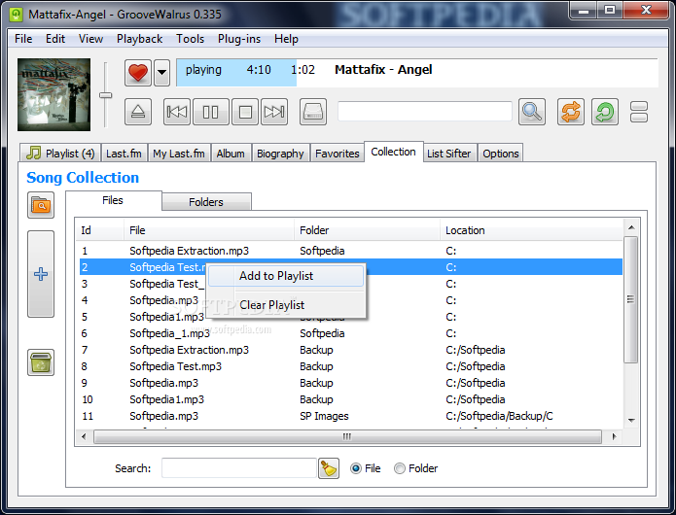Click the Mattafix album cover thumbnail
The height and width of the screenshot is (515, 676).
[53, 94]
